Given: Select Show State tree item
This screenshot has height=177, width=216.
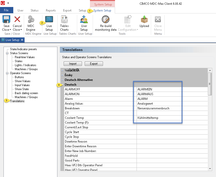Looking at the screenshot, I should point(22,89).
